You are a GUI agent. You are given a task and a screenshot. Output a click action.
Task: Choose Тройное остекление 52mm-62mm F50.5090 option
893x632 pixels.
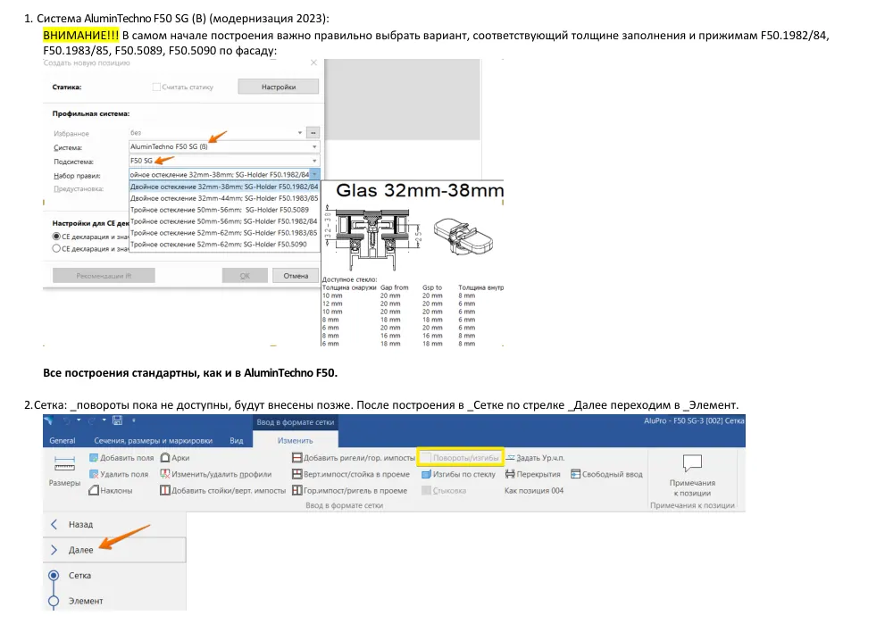[x=224, y=245]
